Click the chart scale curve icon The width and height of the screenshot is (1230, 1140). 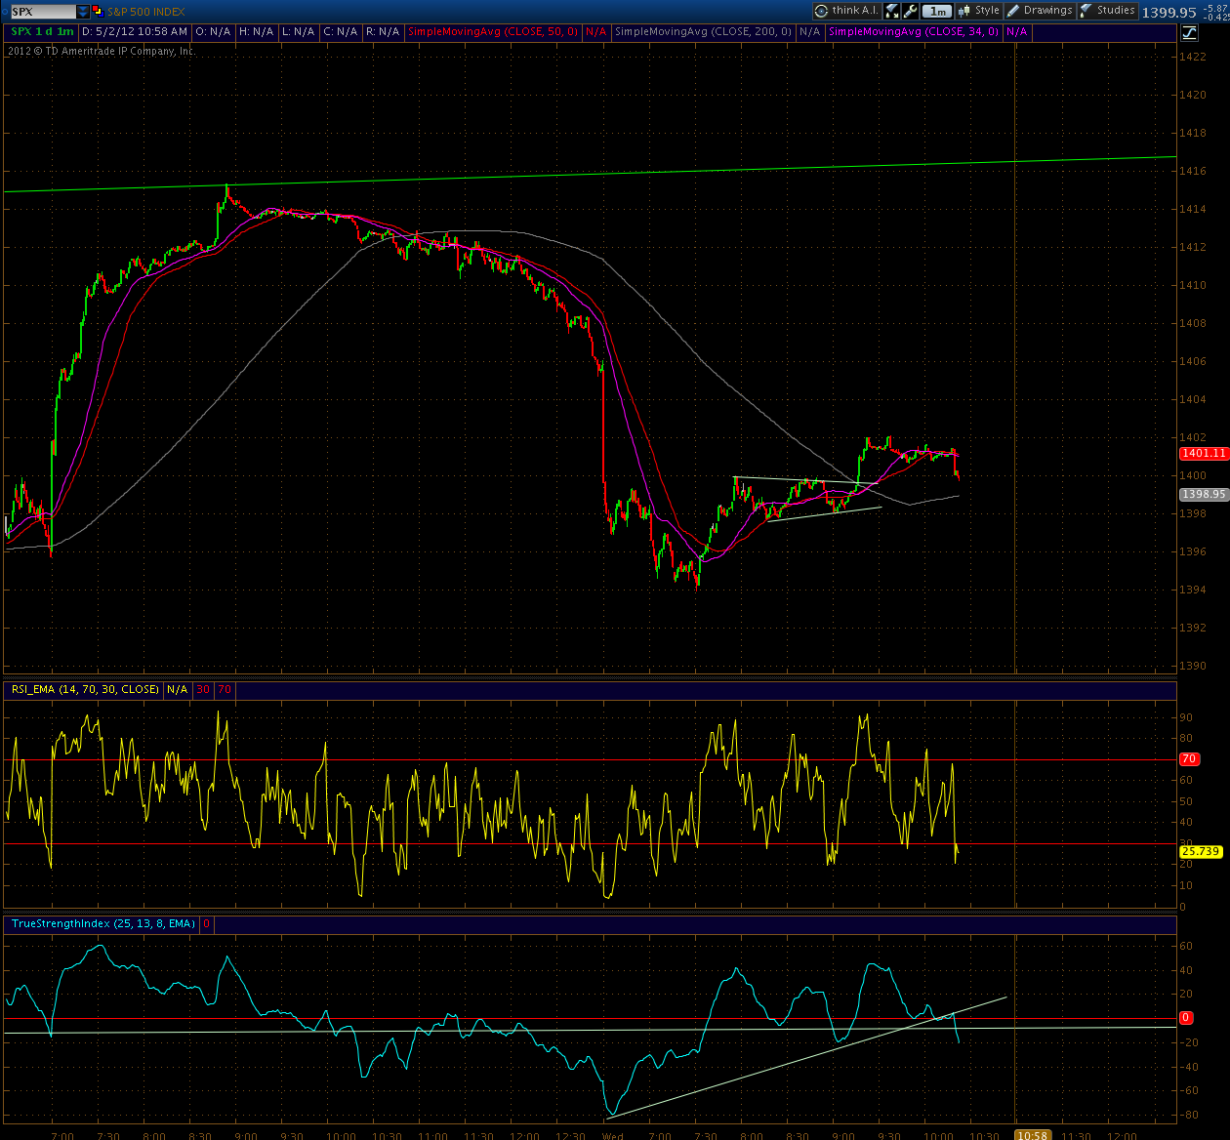(x=1189, y=32)
